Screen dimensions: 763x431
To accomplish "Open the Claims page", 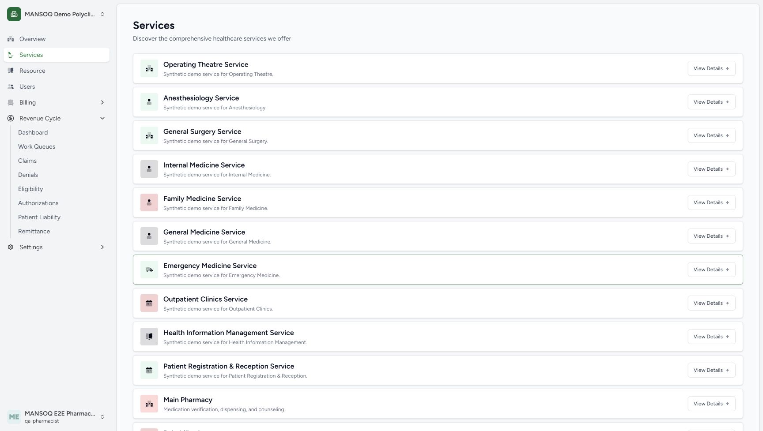I will click(x=27, y=161).
